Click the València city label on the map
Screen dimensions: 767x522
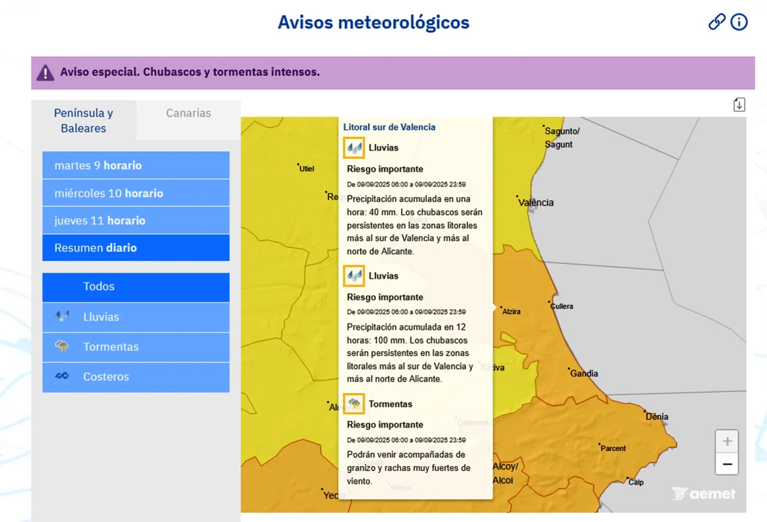coord(536,203)
